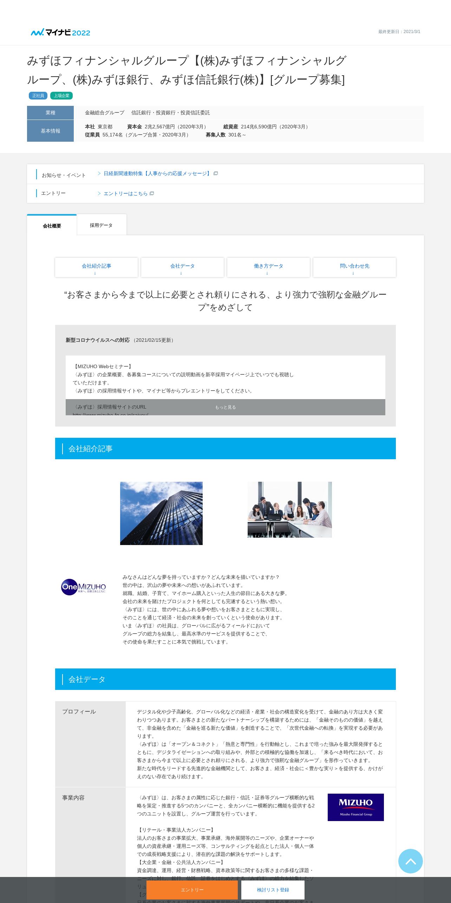Click the 業種 row label
Screen dimensions: 451x903
50,113
